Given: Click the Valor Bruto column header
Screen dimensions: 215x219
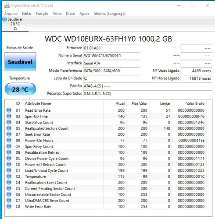Looking at the screenshot, I should [x=189, y=103].
